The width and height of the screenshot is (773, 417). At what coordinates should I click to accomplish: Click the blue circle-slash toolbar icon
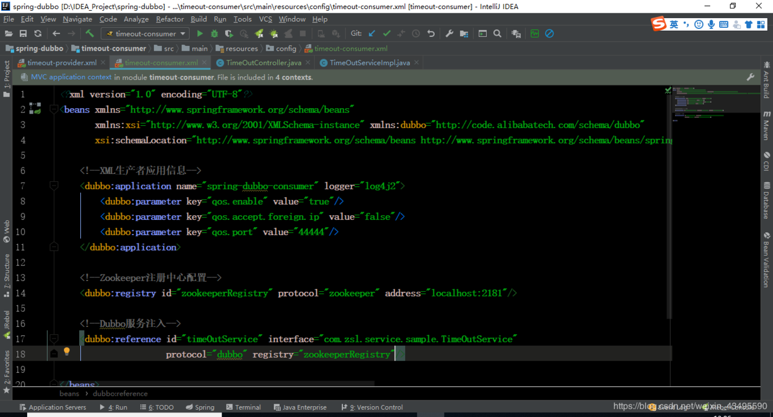click(x=550, y=34)
